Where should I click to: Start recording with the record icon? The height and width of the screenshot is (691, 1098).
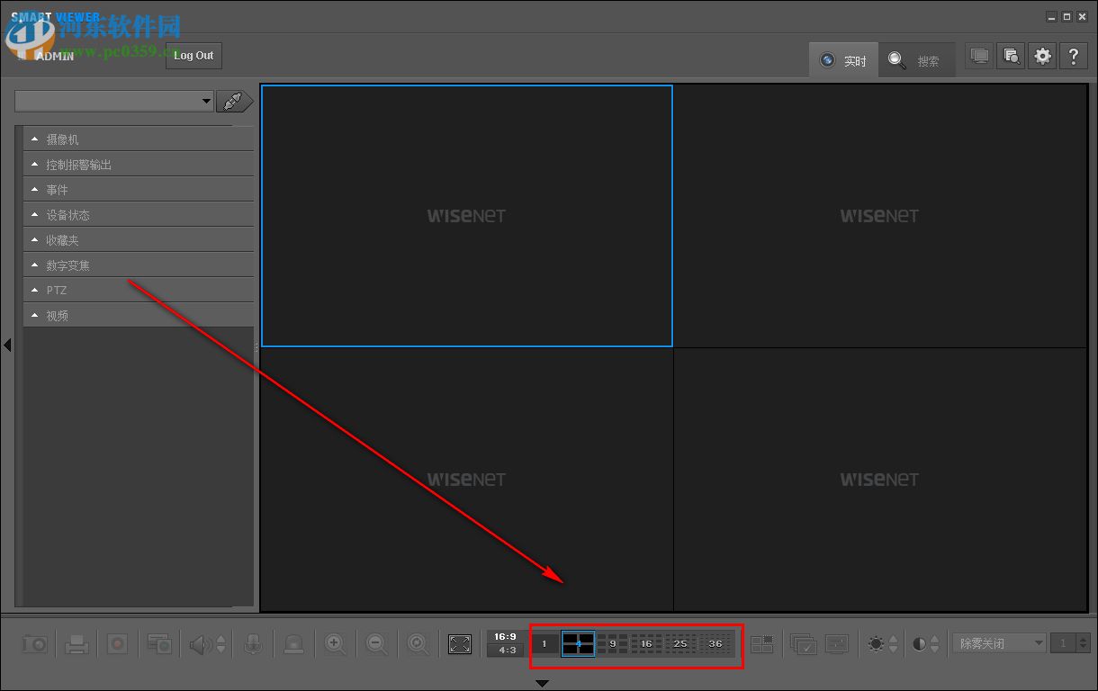pyautogui.click(x=117, y=643)
